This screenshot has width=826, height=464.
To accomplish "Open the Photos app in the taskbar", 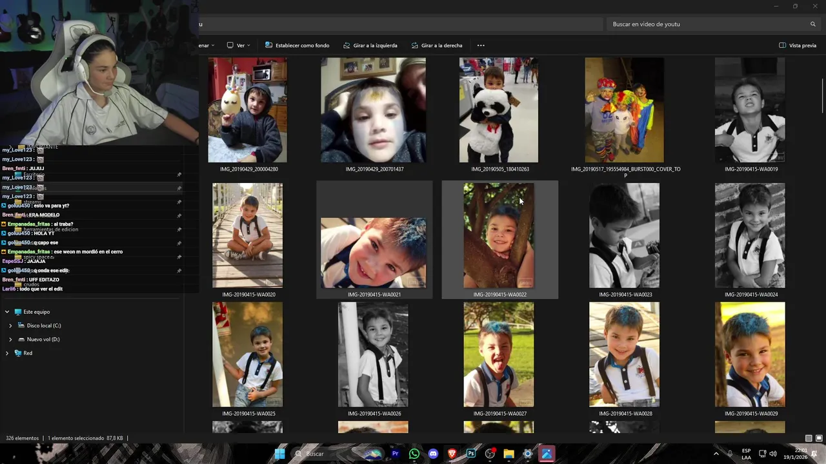I will point(547,454).
